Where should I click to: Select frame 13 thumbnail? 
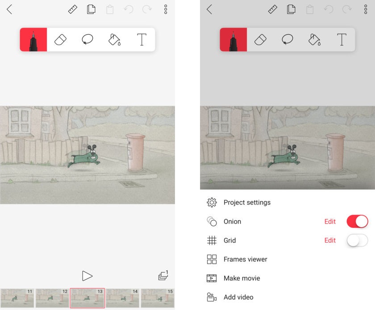coord(87,298)
